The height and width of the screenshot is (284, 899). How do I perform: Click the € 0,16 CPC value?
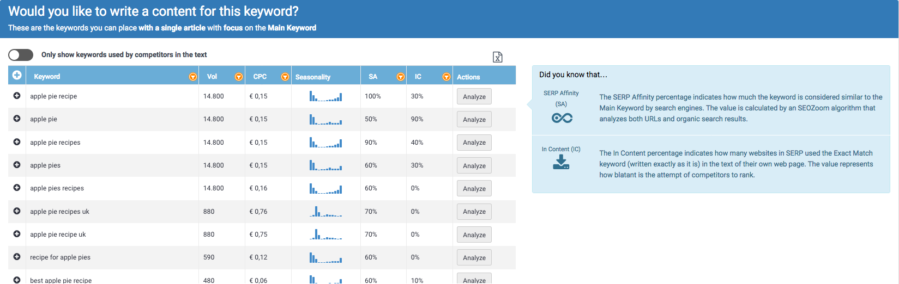pos(258,188)
